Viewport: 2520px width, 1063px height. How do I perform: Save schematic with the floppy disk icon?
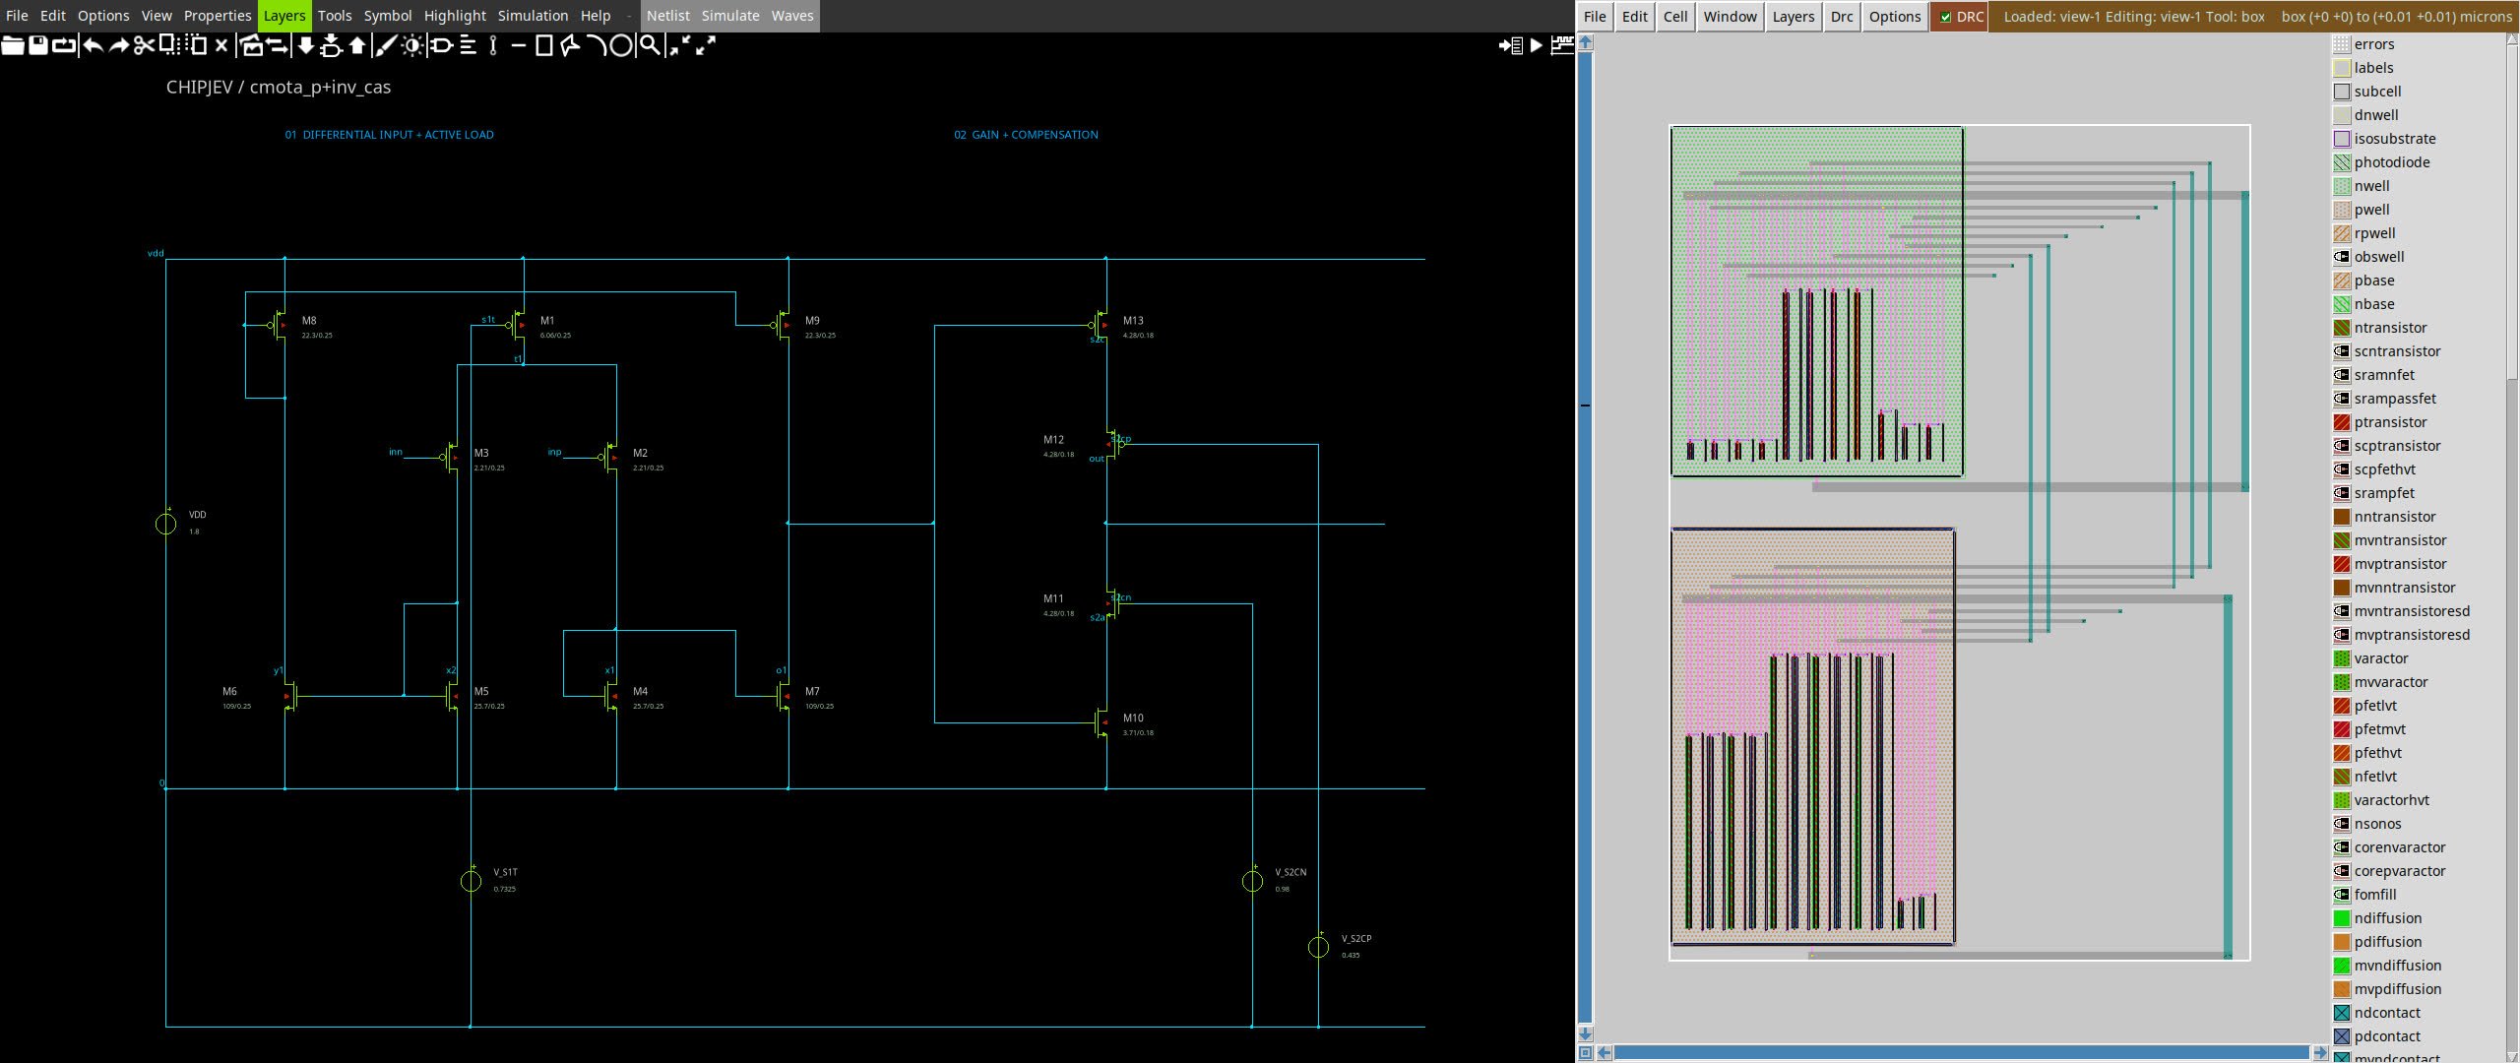point(38,45)
